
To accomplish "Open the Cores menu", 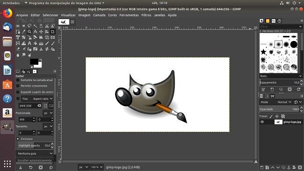I will click(112, 15).
